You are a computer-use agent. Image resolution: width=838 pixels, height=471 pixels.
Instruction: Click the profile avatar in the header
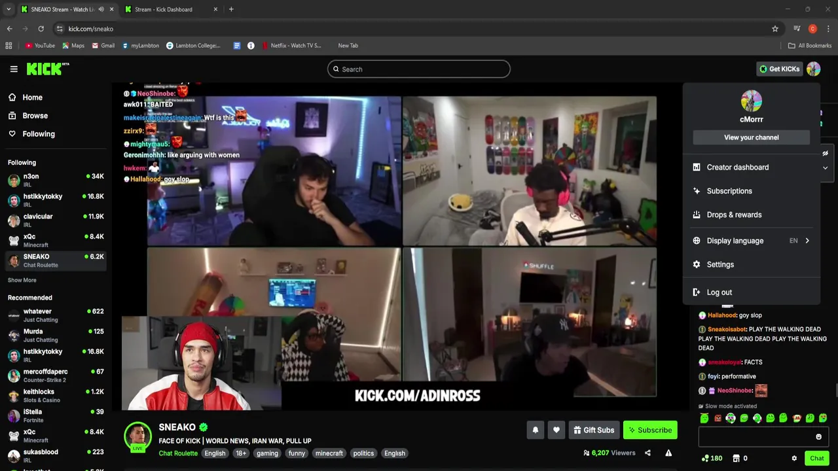(x=813, y=69)
